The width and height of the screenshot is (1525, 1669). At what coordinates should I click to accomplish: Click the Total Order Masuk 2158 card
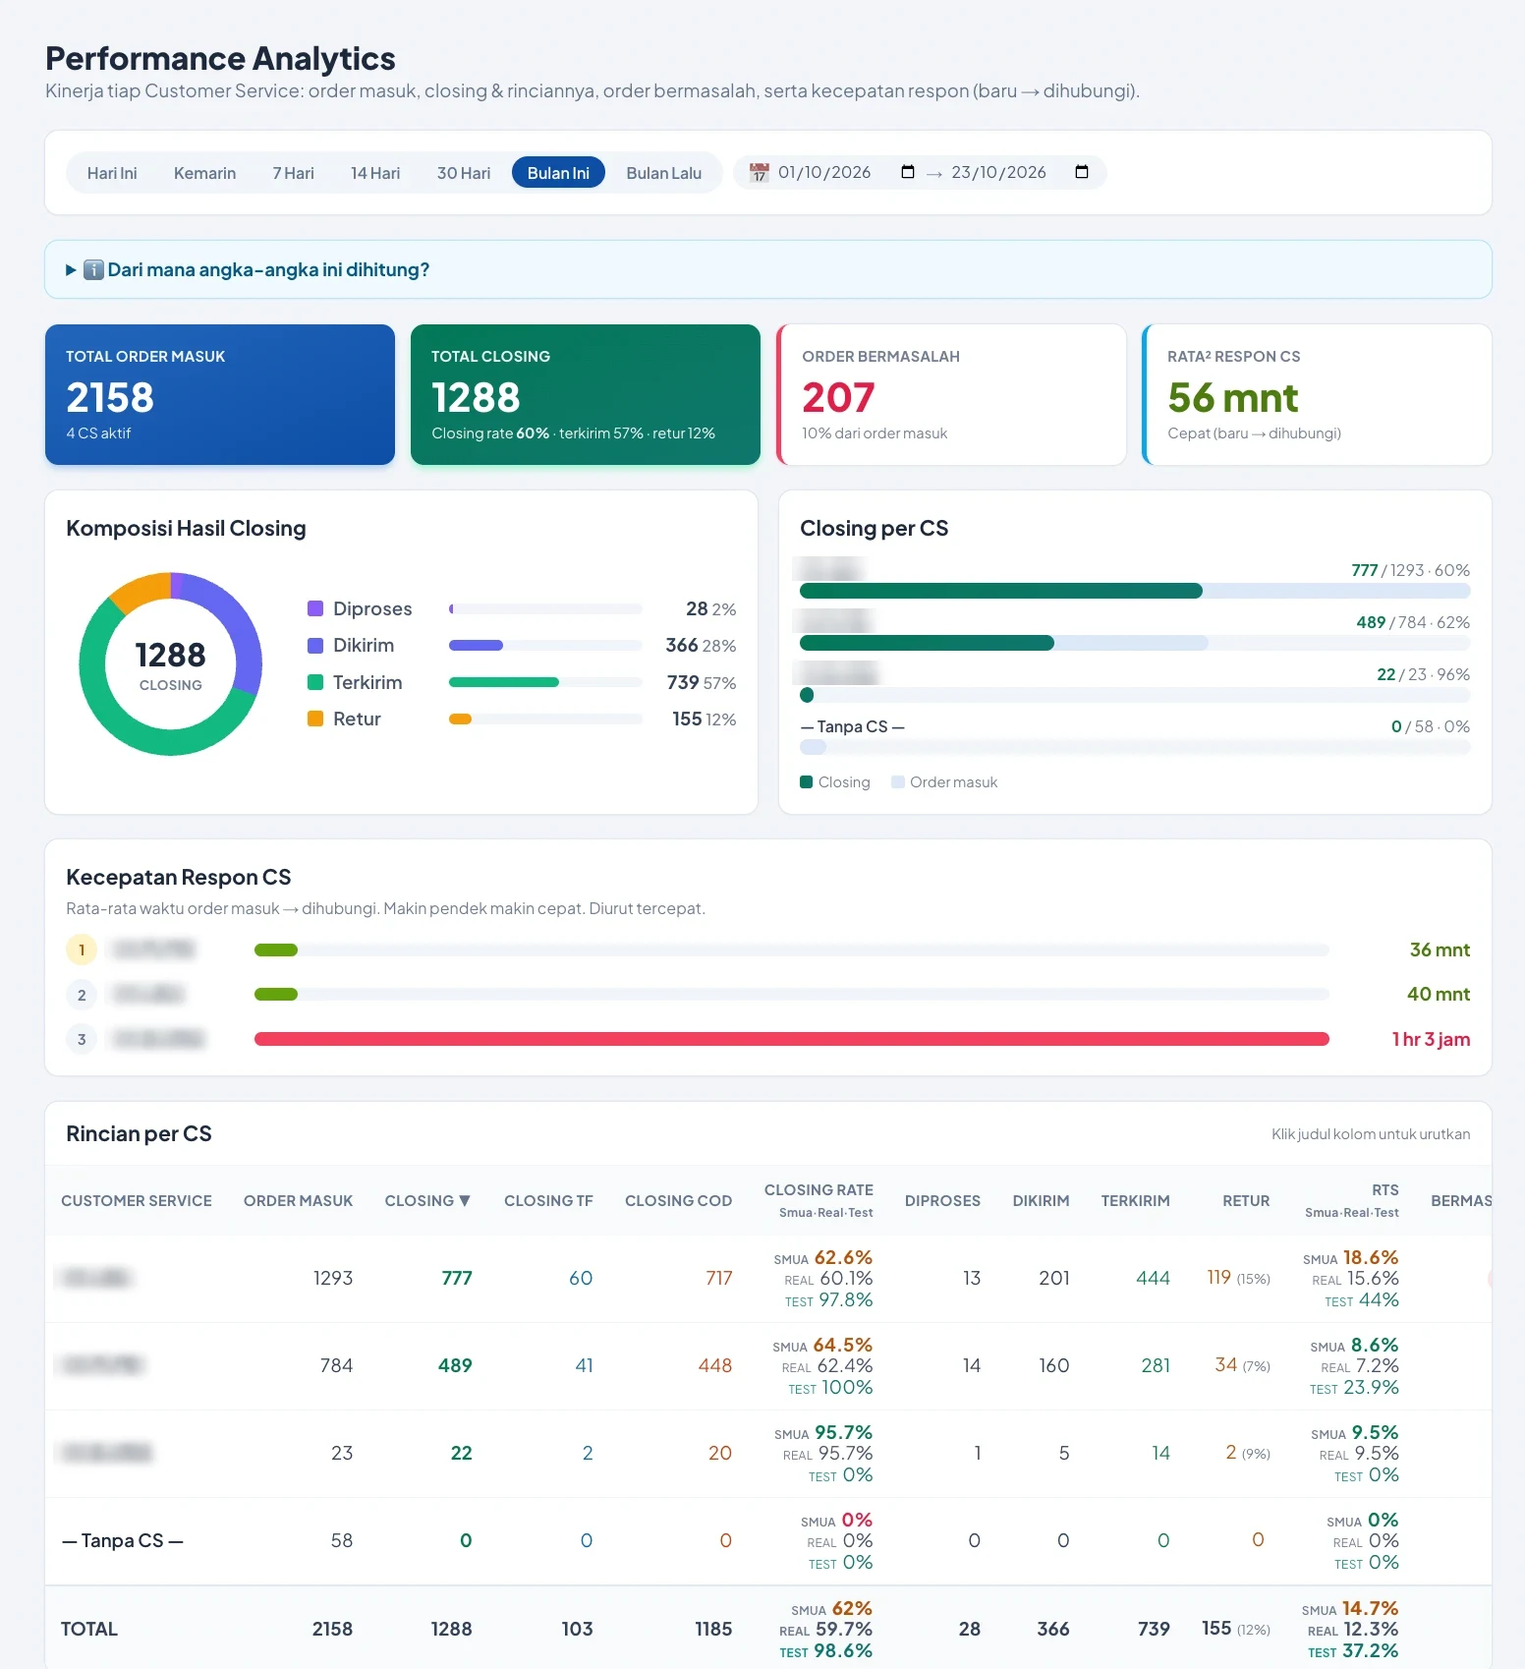(x=220, y=394)
